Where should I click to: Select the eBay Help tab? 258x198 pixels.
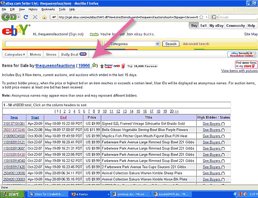[x=251, y=26]
